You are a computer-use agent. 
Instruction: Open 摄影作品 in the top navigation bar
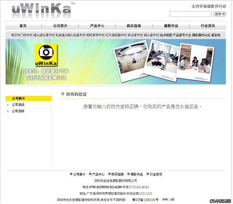pyautogui.click(x=171, y=26)
